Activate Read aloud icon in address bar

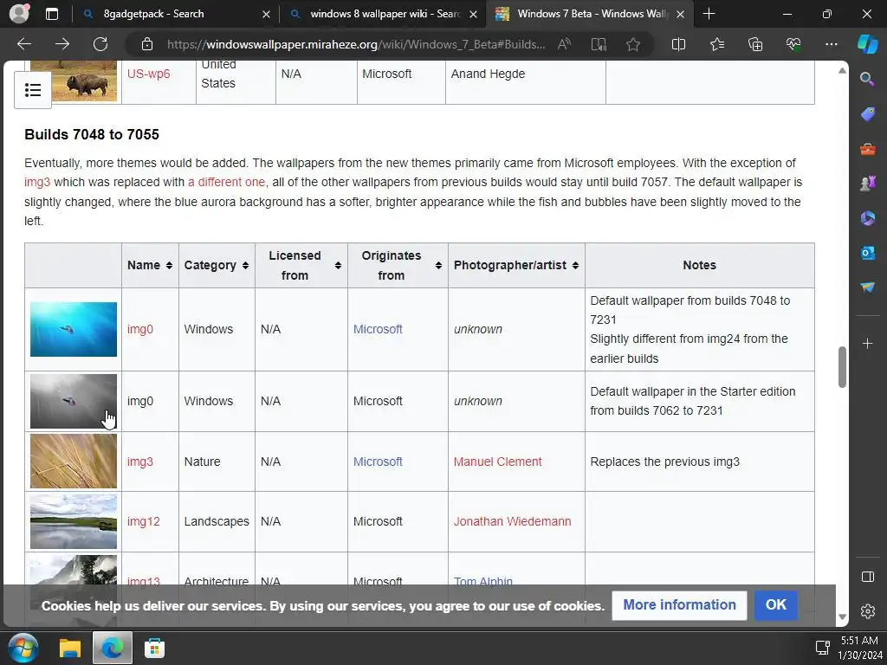point(564,44)
